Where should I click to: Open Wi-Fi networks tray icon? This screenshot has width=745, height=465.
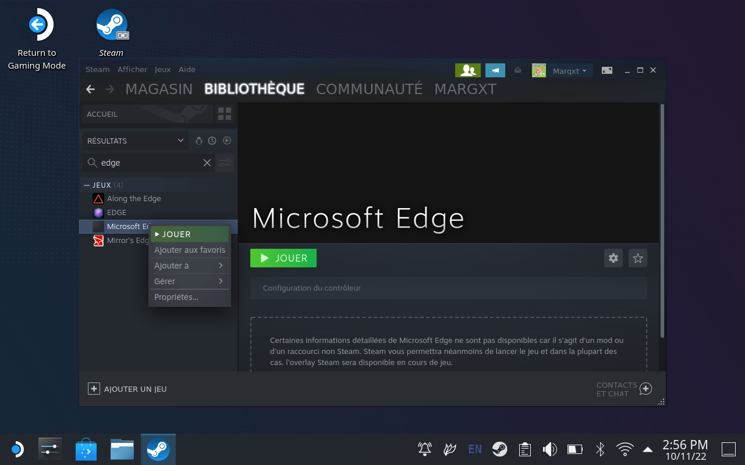(625, 449)
